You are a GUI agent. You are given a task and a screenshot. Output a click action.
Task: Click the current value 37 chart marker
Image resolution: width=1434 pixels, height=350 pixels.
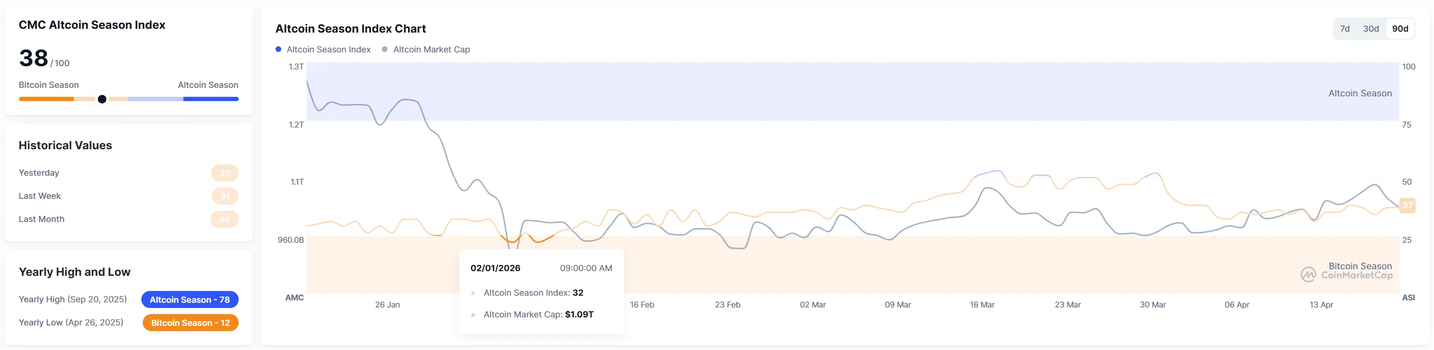[x=1407, y=205]
